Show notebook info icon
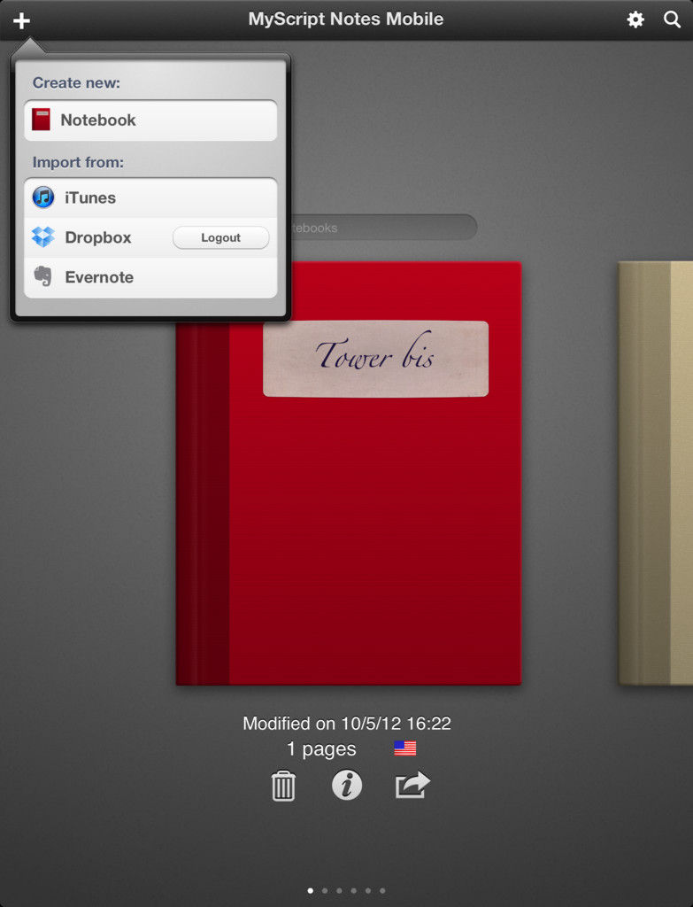Viewport: 693px width, 907px height. [347, 786]
